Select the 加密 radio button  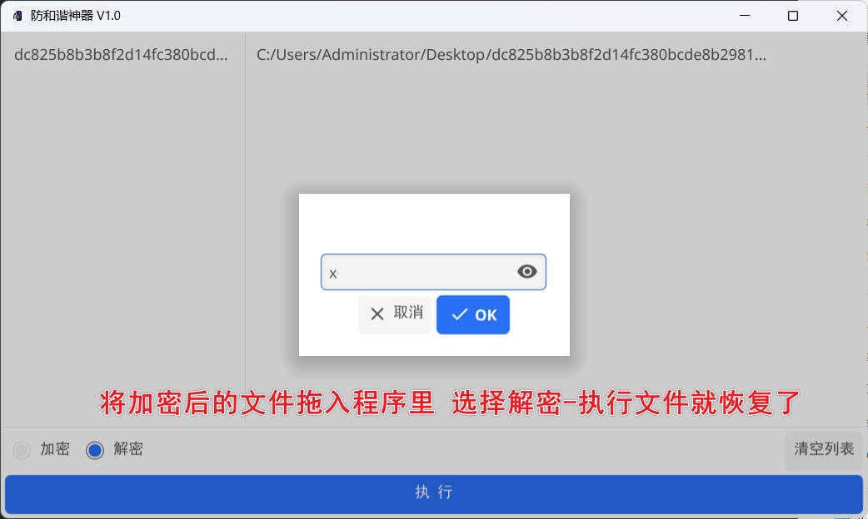[22, 450]
